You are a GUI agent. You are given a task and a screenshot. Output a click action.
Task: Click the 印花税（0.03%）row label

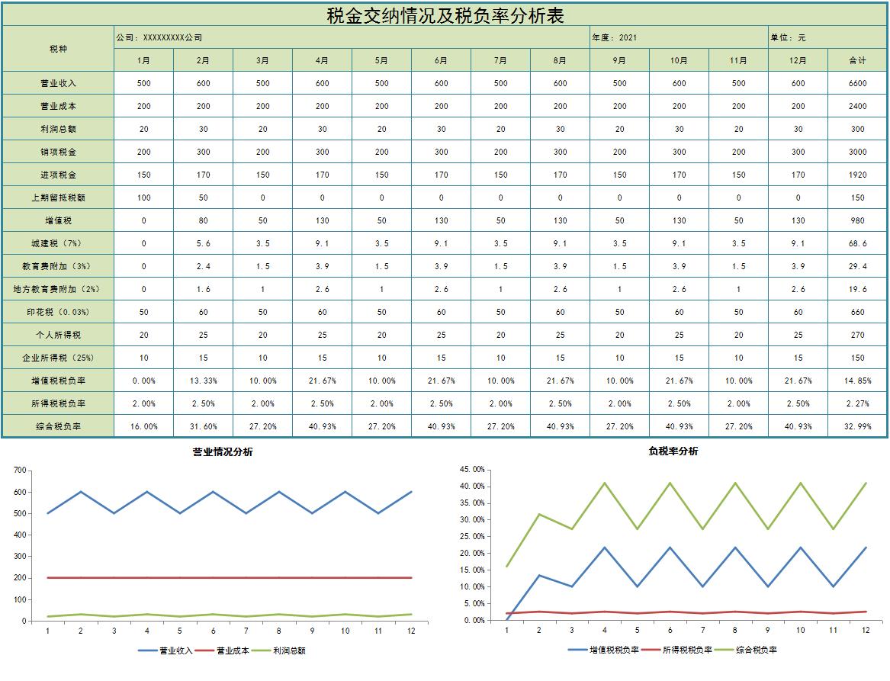pos(57,312)
